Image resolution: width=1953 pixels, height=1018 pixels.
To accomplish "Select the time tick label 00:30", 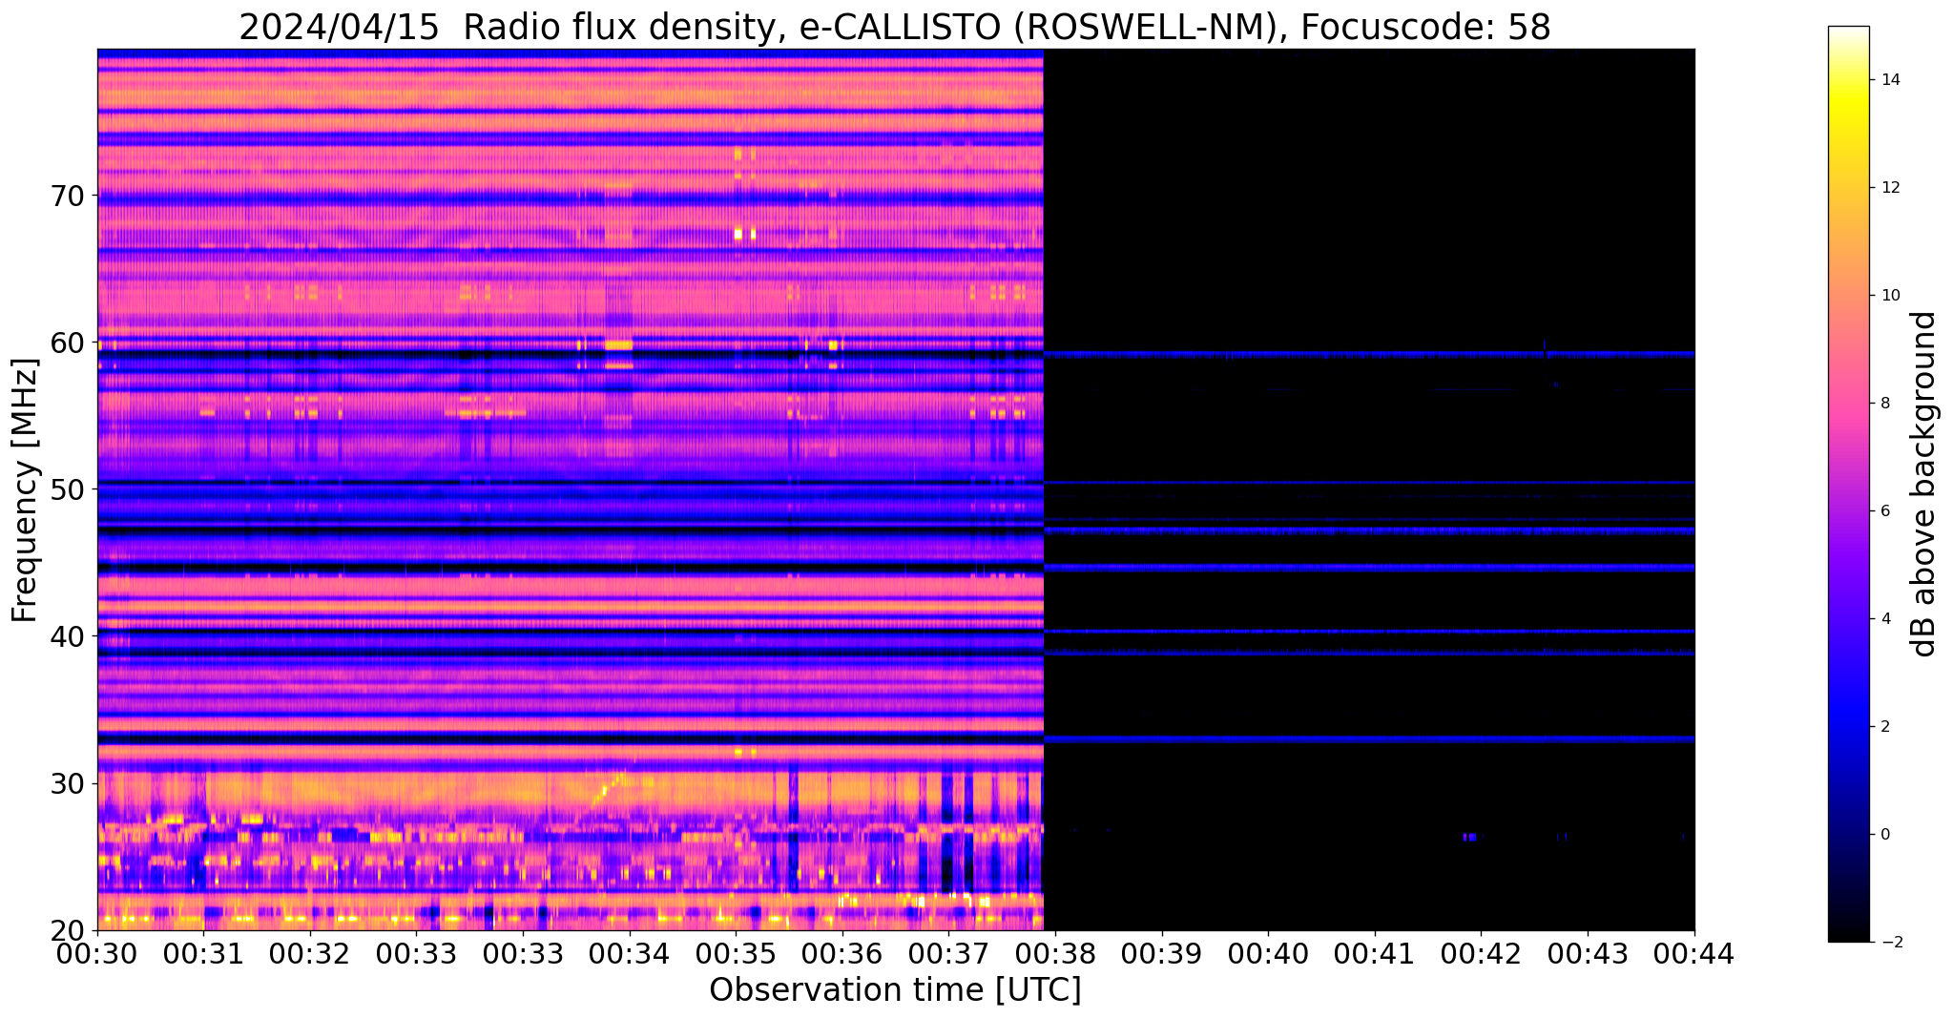I will (x=97, y=954).
